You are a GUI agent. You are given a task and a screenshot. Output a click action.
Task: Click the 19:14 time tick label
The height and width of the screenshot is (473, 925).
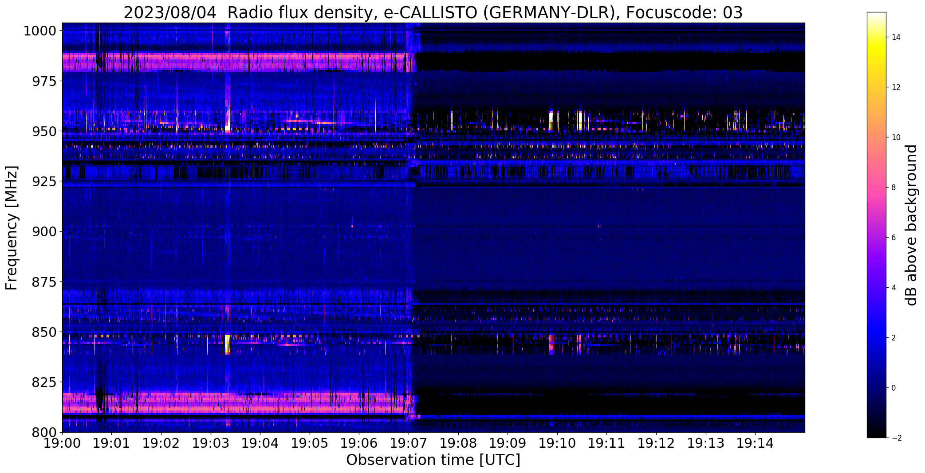[x=755, y=443]
